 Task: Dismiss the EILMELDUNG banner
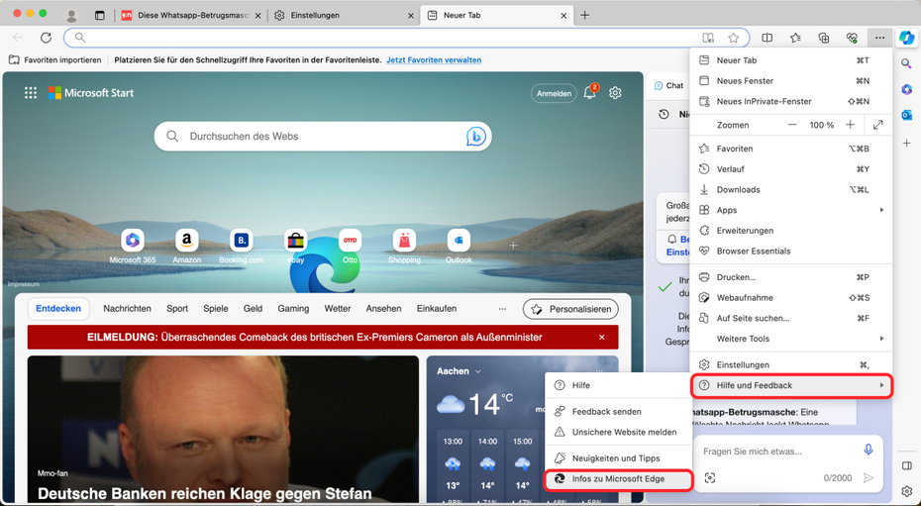tap(601, 338)
